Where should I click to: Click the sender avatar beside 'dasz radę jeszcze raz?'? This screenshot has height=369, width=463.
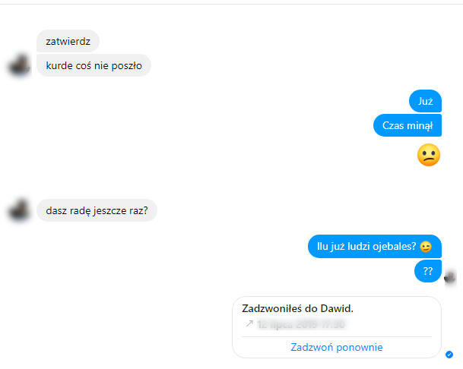point(20,210)
